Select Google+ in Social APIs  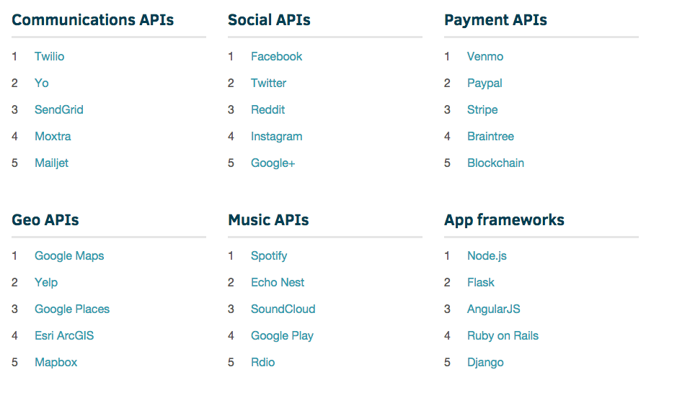click(x=273, y=163)
